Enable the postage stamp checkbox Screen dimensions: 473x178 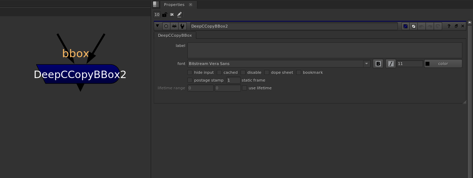pyautogui.click(x=190, y=80)
